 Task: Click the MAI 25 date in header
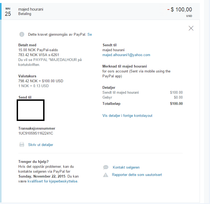(x=8, y=12)
